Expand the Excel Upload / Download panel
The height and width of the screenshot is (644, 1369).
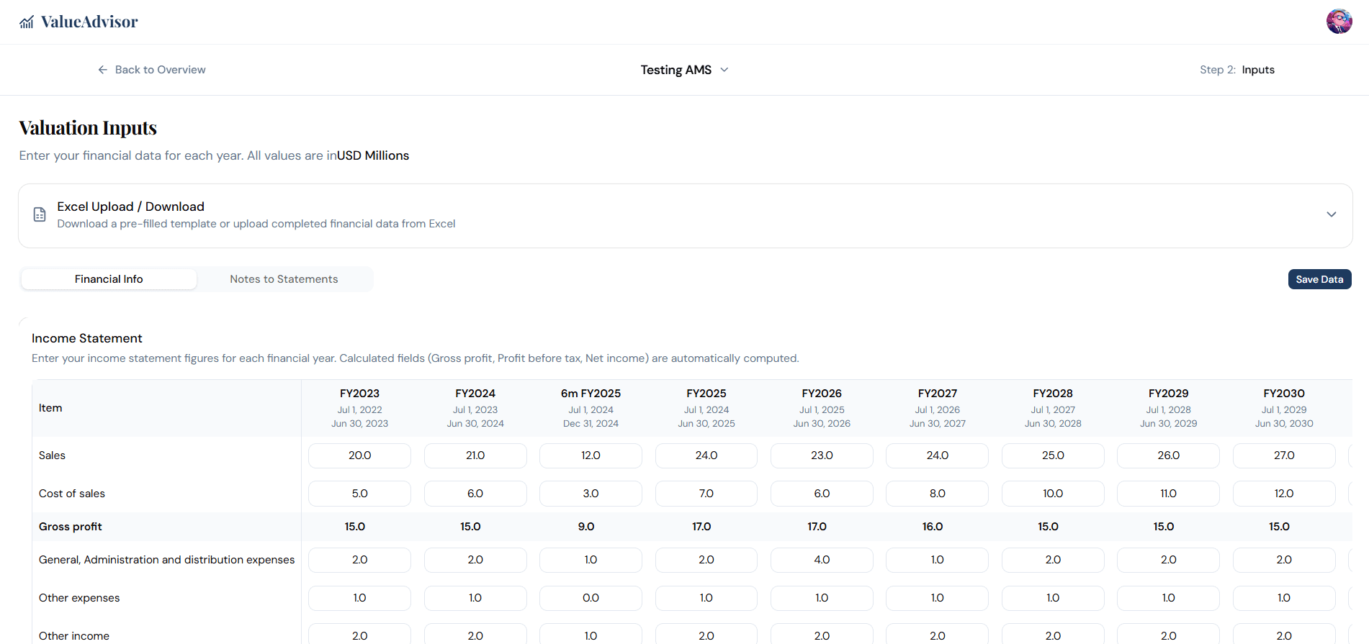click(1331, 214)
